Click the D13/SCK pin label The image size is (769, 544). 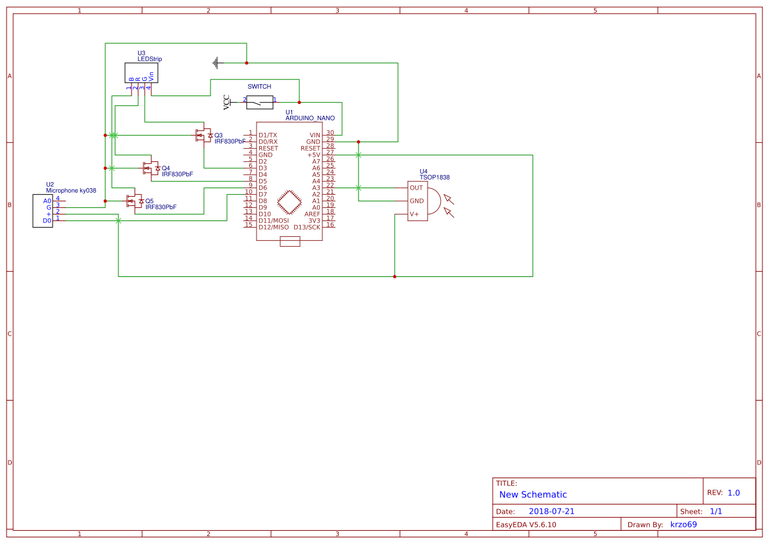pos(307,228)
